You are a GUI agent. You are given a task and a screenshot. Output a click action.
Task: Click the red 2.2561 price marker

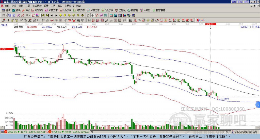coord(7,49)
